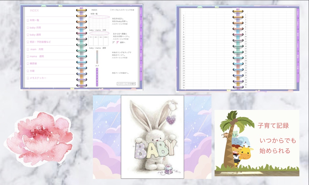
Task: Open the メモステッカー index link
Action: point(38,78)
